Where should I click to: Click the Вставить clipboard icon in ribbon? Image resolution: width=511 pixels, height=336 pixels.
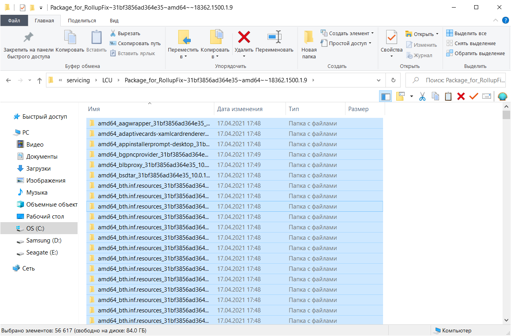point(96,37)
